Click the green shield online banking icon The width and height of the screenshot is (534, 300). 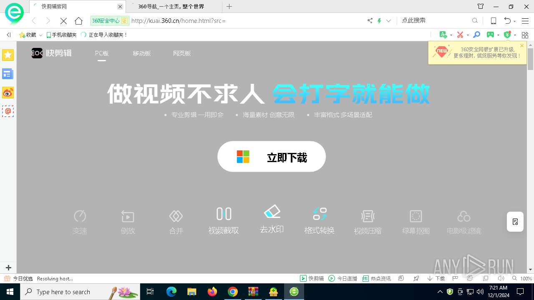pyautogui.click(x=507, y=35)
